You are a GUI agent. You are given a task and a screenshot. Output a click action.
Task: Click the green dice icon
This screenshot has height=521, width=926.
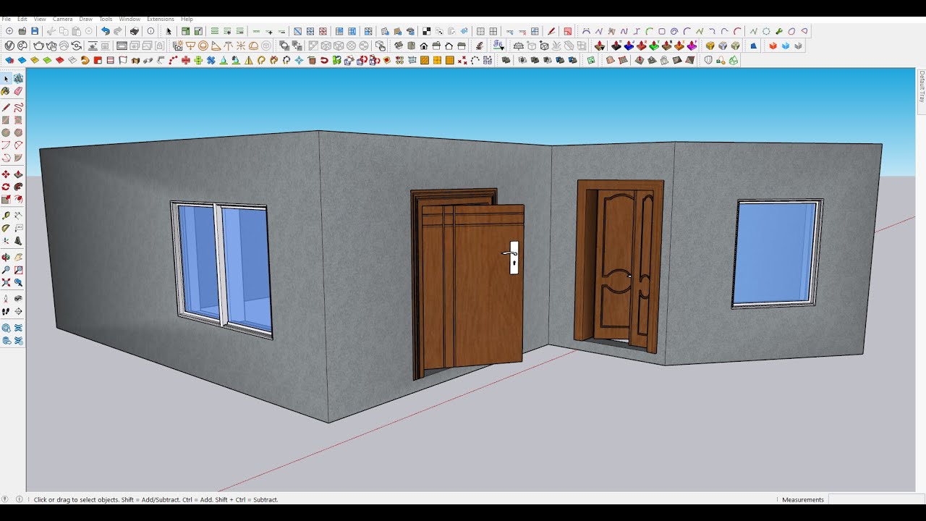point(591,60)
